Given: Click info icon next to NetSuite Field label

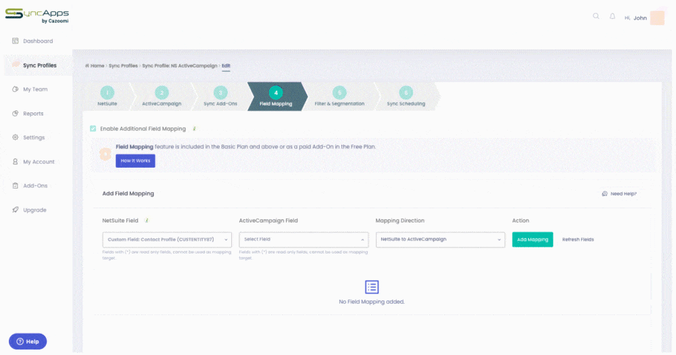Looking at the screenshot, I should coord(147,220).
